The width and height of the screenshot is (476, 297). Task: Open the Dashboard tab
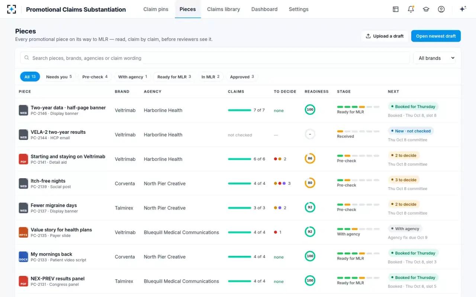264,9
